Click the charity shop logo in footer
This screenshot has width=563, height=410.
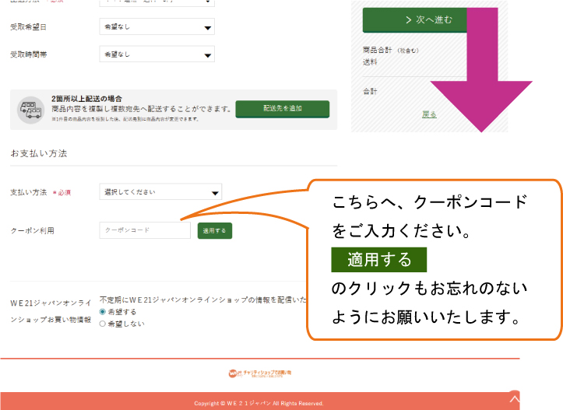pyautogui.click(x=260, y=374)
